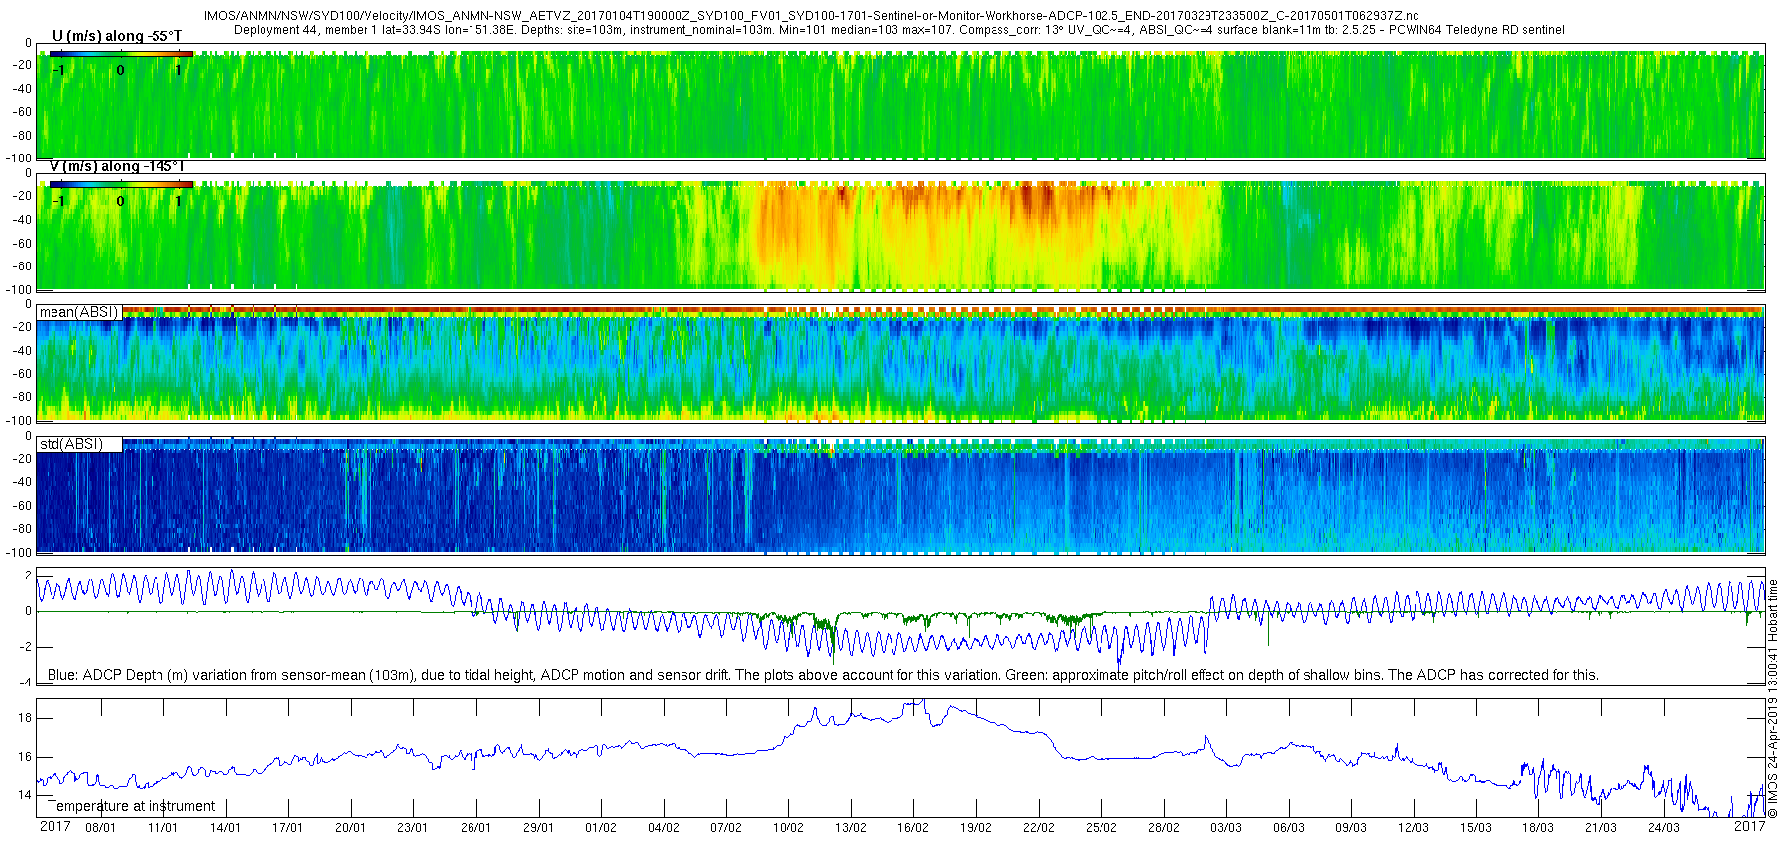Click the 'Deployment 44, member 1' subtitle line
The image size is (1783, 842).
[x=898, y=30]
